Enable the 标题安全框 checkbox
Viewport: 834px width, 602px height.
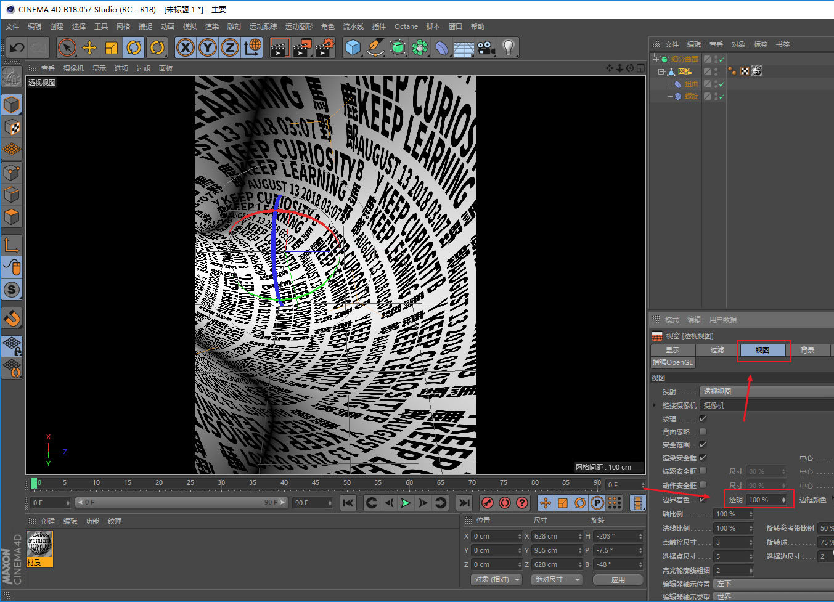[703, 471]
